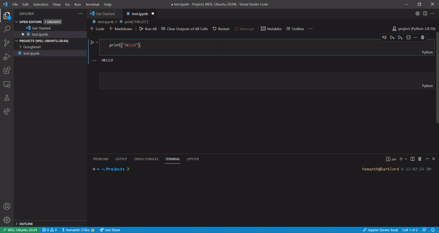Open the Remote Explorer view
The height and width of the screenshot is (233, 439).
tap(7, 84)
